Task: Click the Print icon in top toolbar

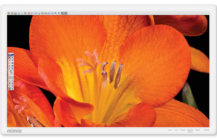Action: point(15,13)
